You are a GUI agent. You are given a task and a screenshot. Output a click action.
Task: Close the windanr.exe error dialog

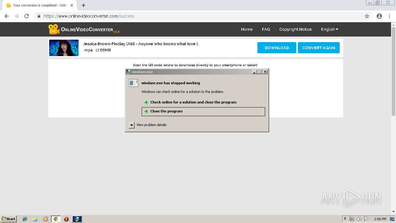tap(265, 72)
